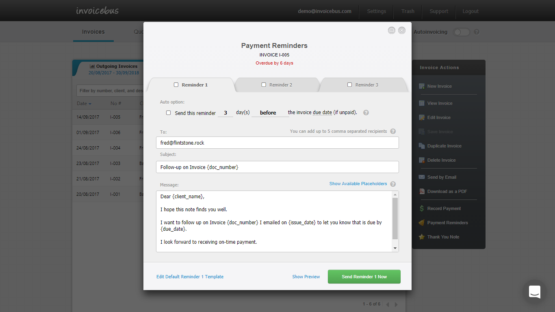Change Date column sort order
The image size is (555, 312).
coord(84,103)
